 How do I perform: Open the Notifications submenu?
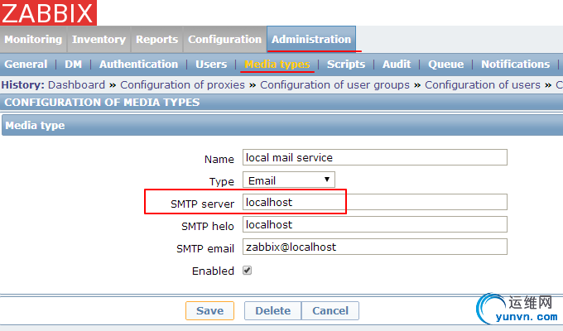pyautogui.click(x=515, y=65)
